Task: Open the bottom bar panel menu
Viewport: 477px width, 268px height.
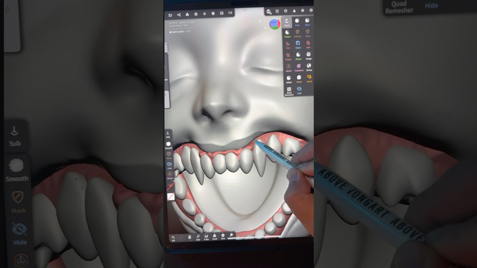Action: click(x=190, y=237)
